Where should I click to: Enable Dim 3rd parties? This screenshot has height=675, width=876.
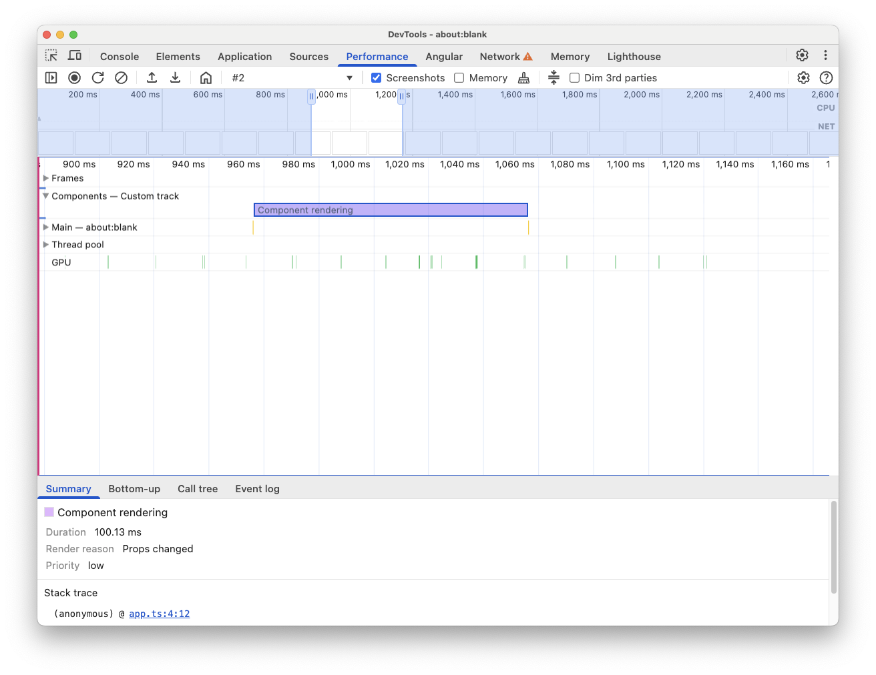pos(575,77)
